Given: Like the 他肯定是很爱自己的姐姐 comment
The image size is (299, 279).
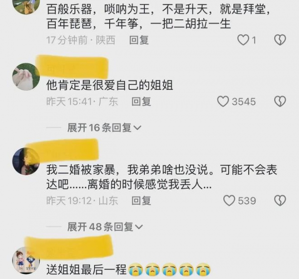Looking at the screenshot, I should click(x=223, y=101).
